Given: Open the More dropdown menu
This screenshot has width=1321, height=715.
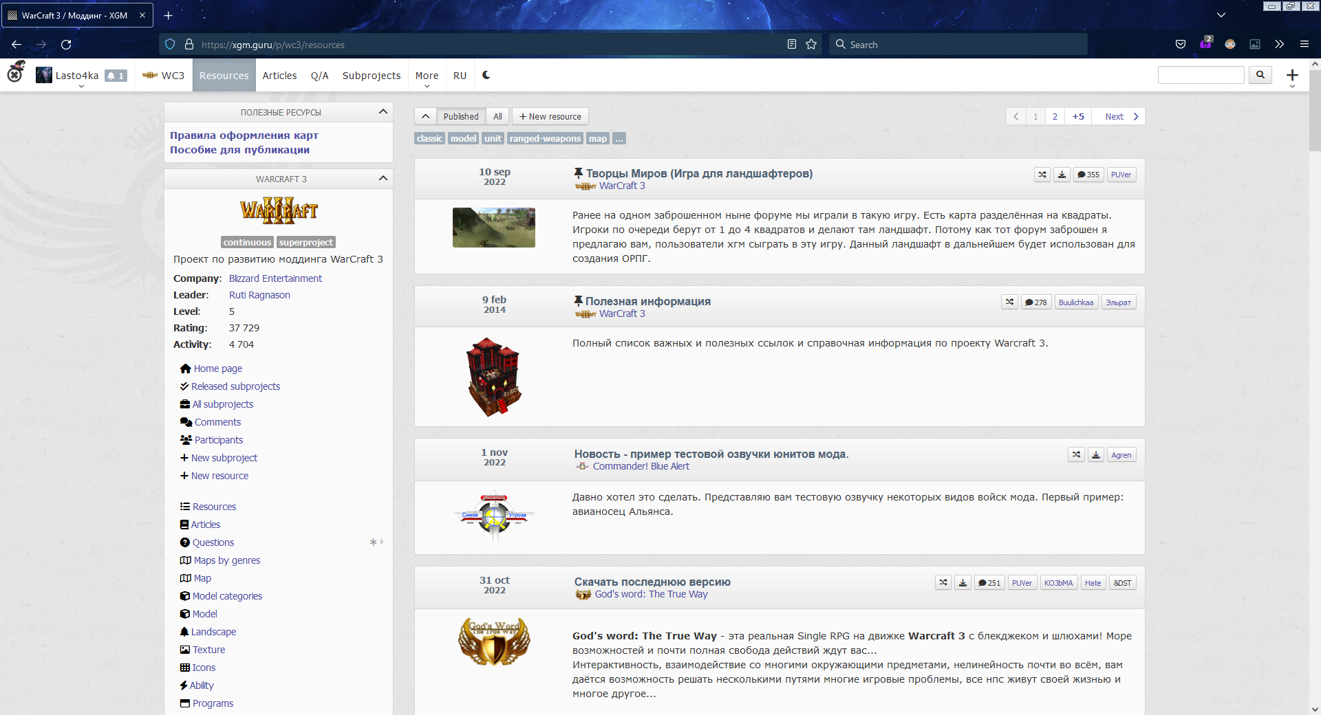Looking at the screenshot, I should click(x=427, y=76).
